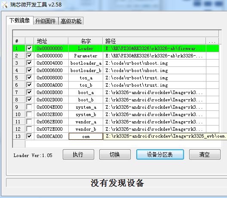
Task: Click the 清空 button
Action: coord(205,154)
